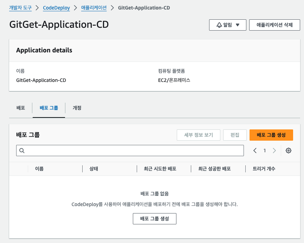
Task: Sort the table by the 이름 column header
Action: coord(40,169)
